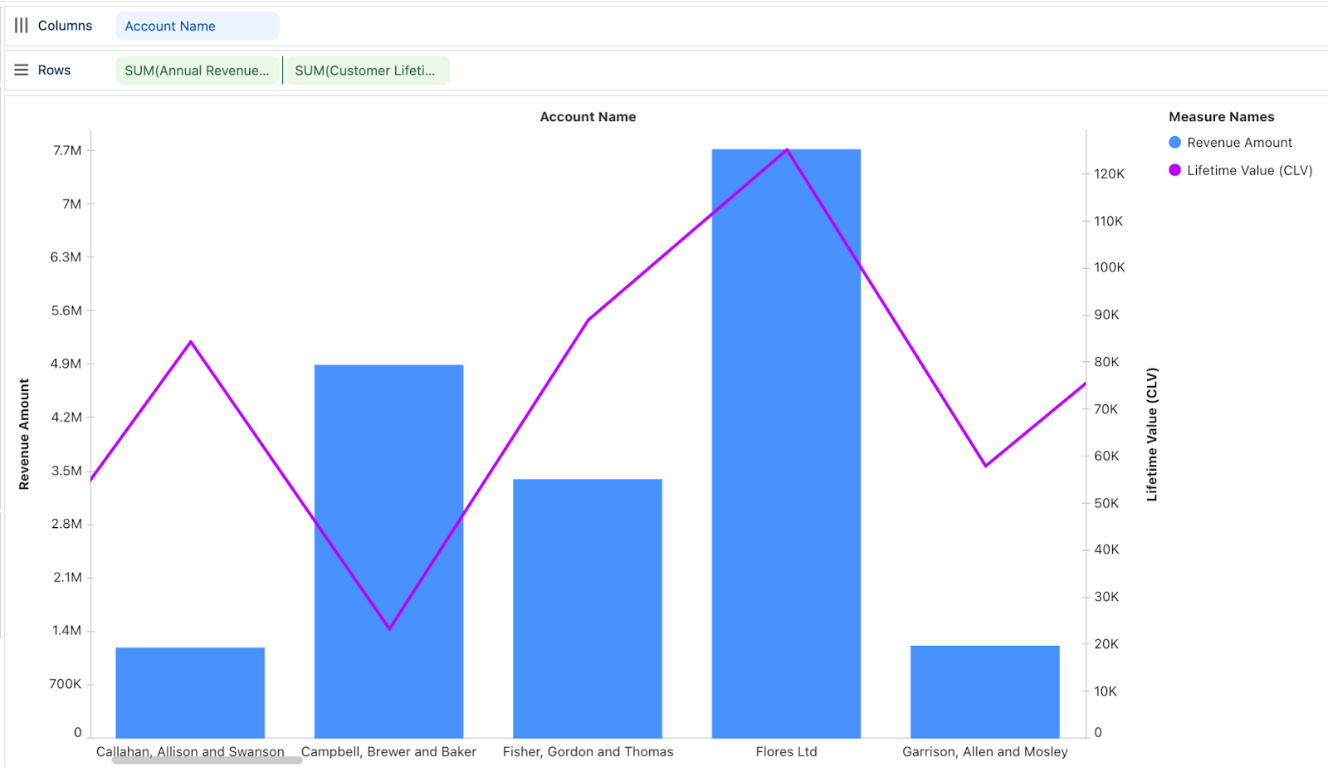The height and width of the screenshot is (767, 1328).
Task: Click the Rows shelf icon
Action: coord(22,71)
